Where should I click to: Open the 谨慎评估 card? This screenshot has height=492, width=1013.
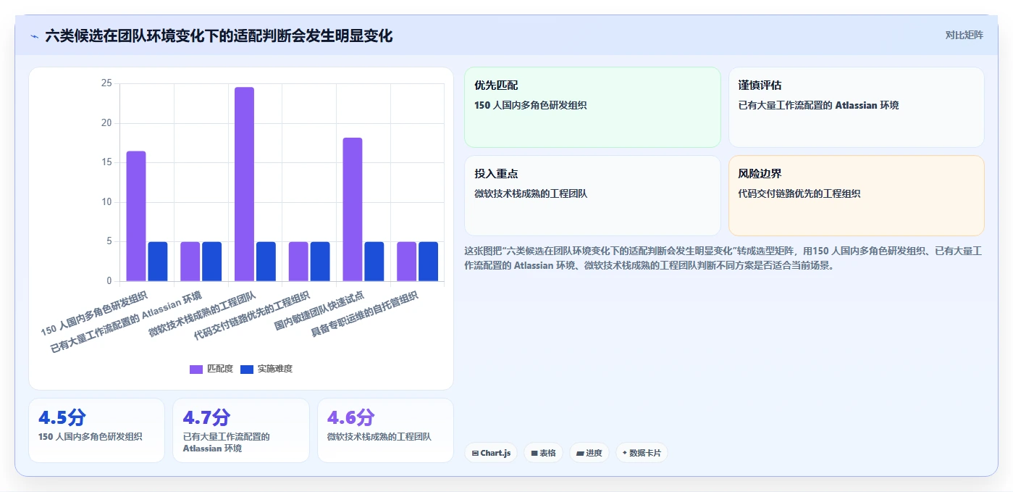click(x=856, y=107)
